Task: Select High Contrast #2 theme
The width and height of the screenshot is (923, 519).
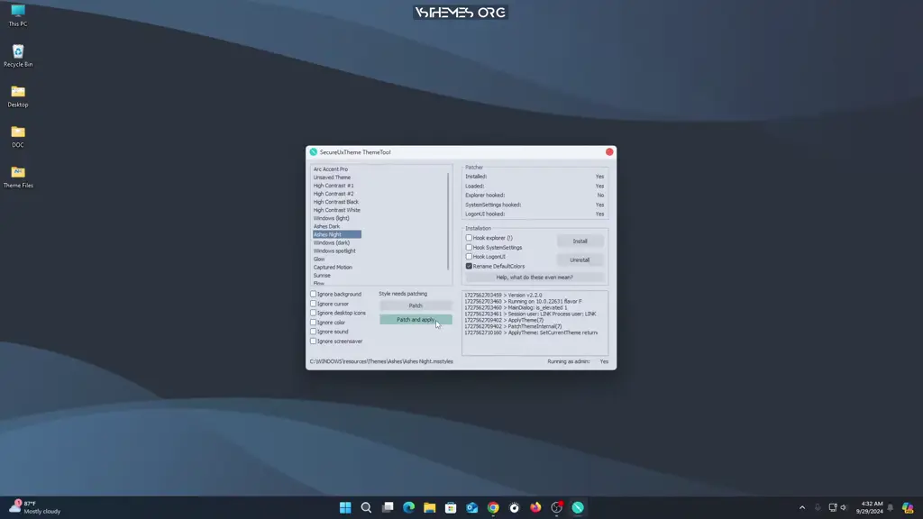Action: (334, 194)
